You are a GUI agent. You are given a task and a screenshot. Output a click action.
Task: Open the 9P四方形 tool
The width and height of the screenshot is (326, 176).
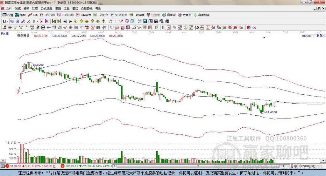(x=66, y=15)
